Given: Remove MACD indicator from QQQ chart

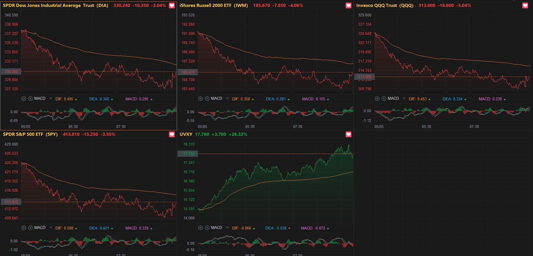Looking at the screenshot, I should [x=384, y=99].
